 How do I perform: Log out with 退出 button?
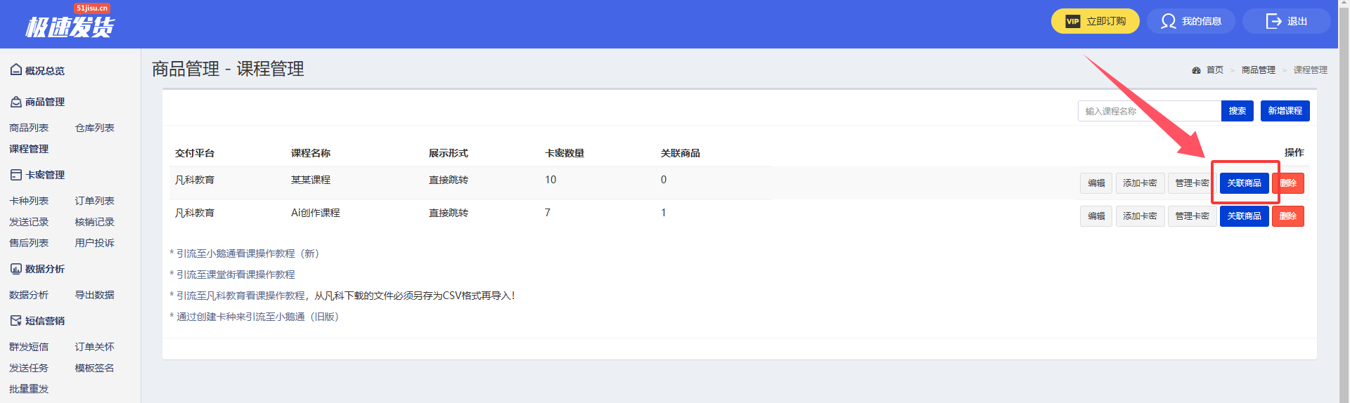pos(1286,21)
